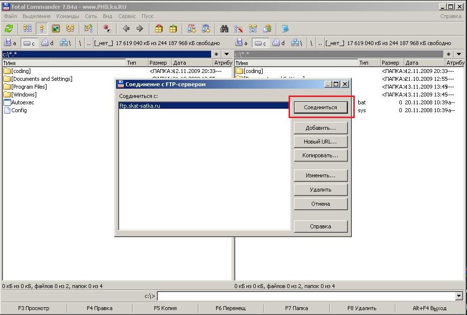
Task: Go forward with the right arrow icon
Action: coord(140,28)
